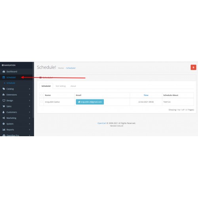Open the OpenCart footer link

pyautogui.click(x=102, y=123)
